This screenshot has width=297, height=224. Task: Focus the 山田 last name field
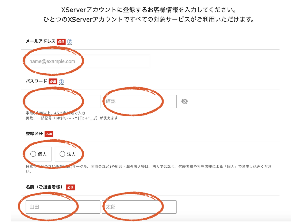63,207
